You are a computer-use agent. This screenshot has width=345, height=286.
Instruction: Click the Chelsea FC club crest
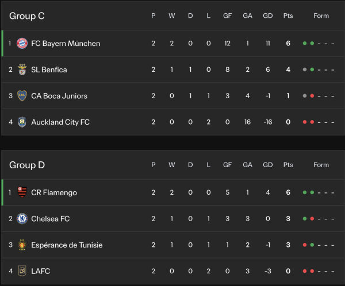[x=22, y=219]
